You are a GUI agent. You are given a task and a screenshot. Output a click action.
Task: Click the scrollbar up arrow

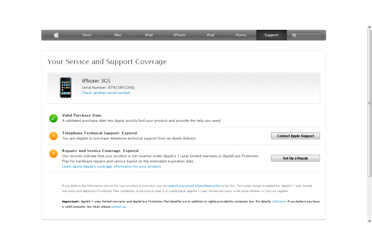click(369, 27)
